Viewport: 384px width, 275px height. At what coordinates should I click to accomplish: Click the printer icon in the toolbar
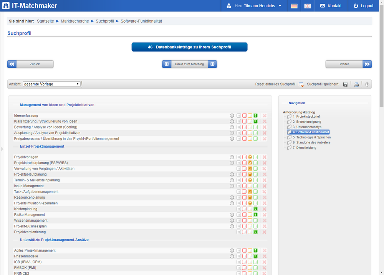356,84
